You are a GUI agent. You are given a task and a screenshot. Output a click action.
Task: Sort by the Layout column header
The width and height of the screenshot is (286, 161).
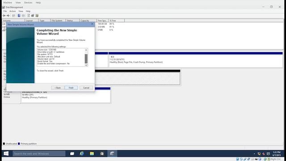click(x=32, y=21)
